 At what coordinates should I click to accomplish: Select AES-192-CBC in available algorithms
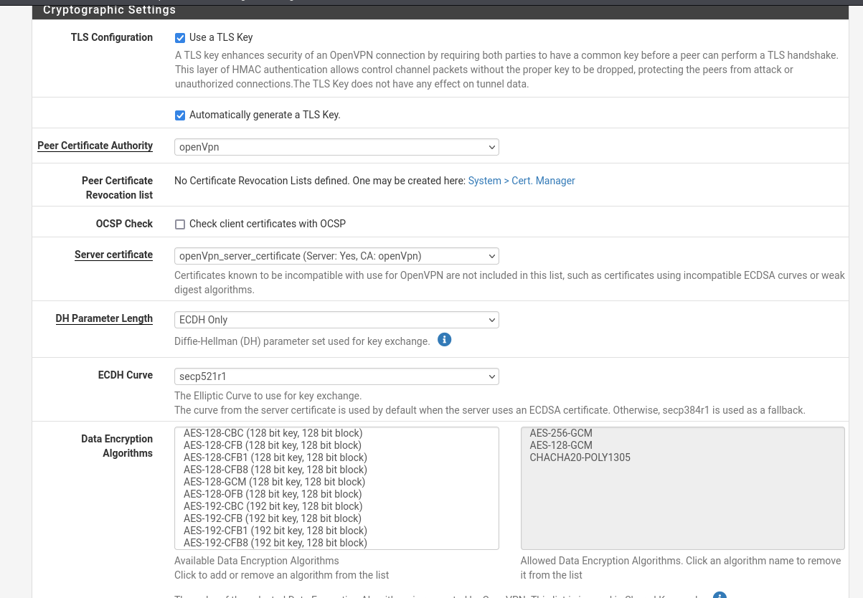click(273, 506)
